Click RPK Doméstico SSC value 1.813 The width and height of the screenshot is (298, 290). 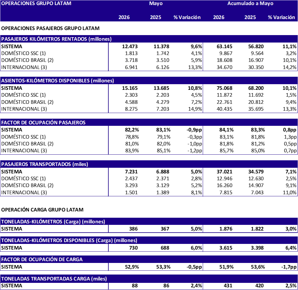pos(131,53)
